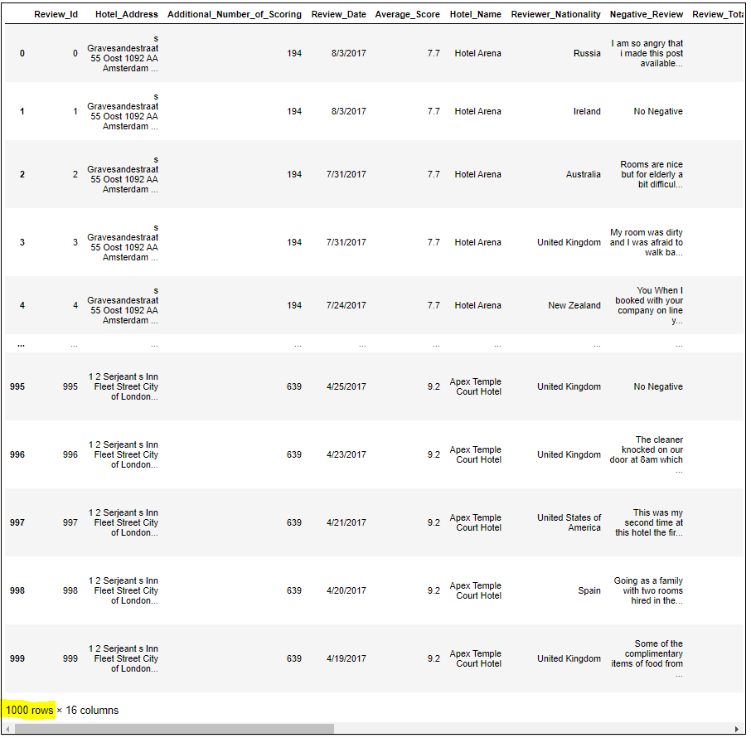This screenshot has height=738, width=751.
Task: Select row index 995 label
Action: tap(17, 386)
